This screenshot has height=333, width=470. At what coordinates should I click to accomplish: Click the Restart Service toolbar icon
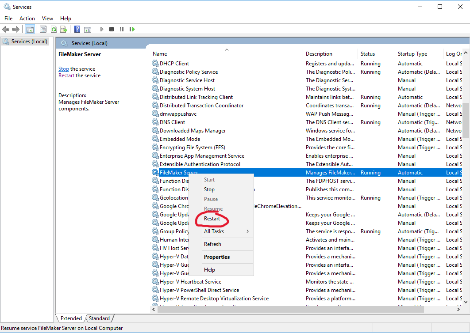click(x=132, y=29)
